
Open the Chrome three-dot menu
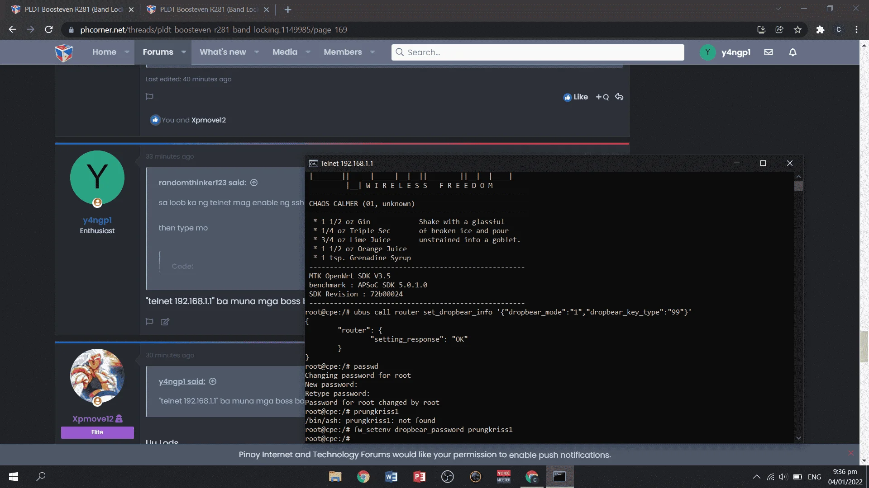pos(856,30)
